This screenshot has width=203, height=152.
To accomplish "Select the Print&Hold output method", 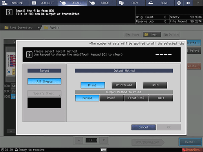I will 124,85.
